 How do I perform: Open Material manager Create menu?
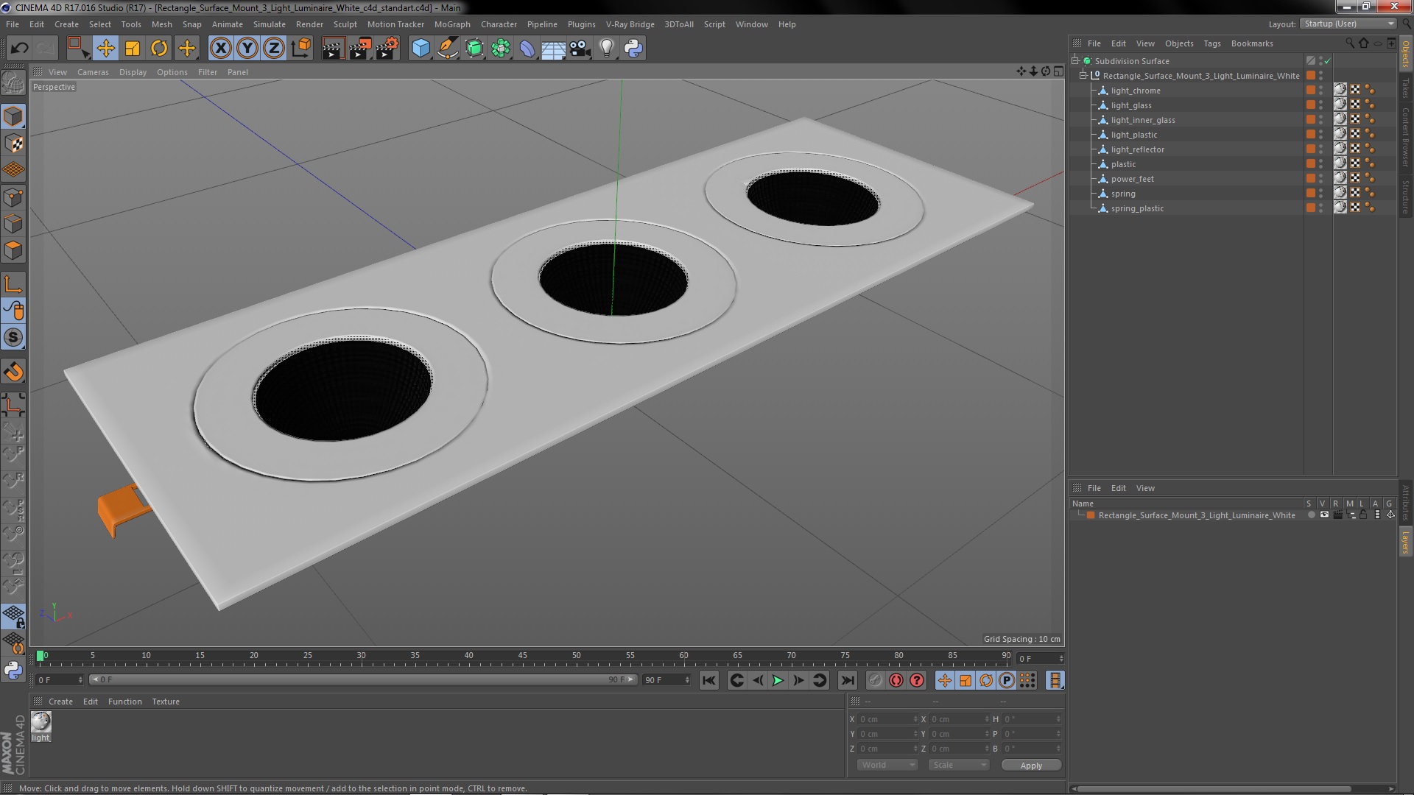[x=60, y=702]
